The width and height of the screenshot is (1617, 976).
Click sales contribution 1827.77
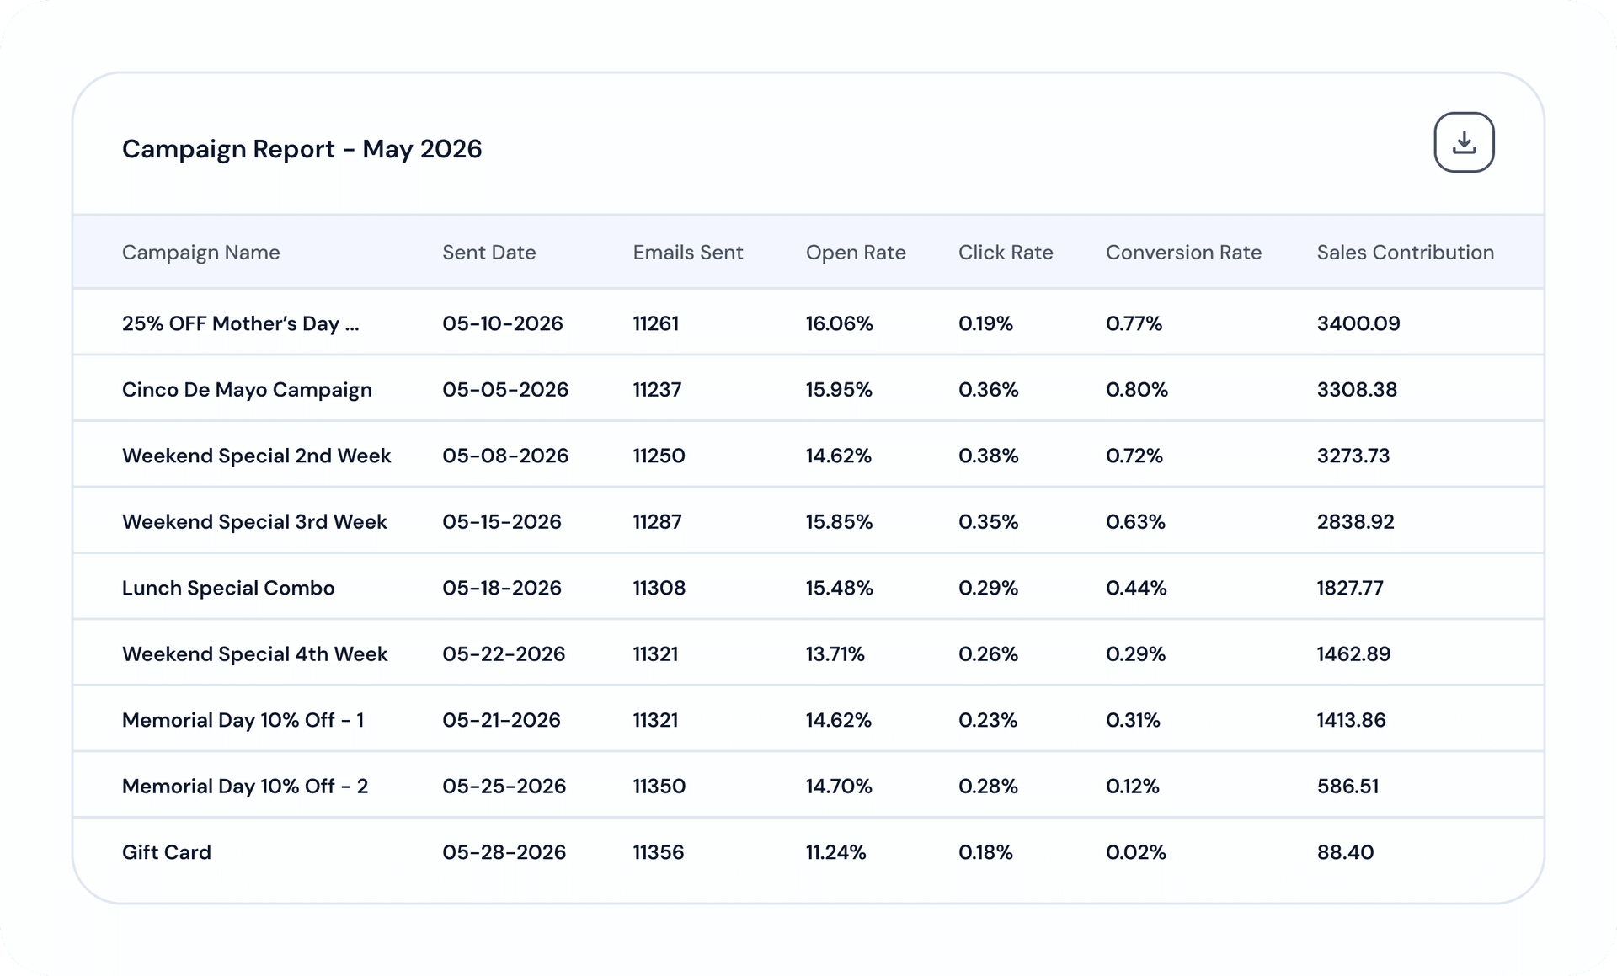coord(1350,588)
